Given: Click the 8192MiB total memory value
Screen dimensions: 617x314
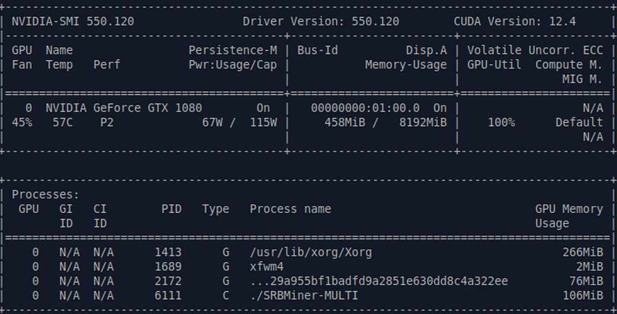Looking at the screenshot, I should [x=423, y=123].
